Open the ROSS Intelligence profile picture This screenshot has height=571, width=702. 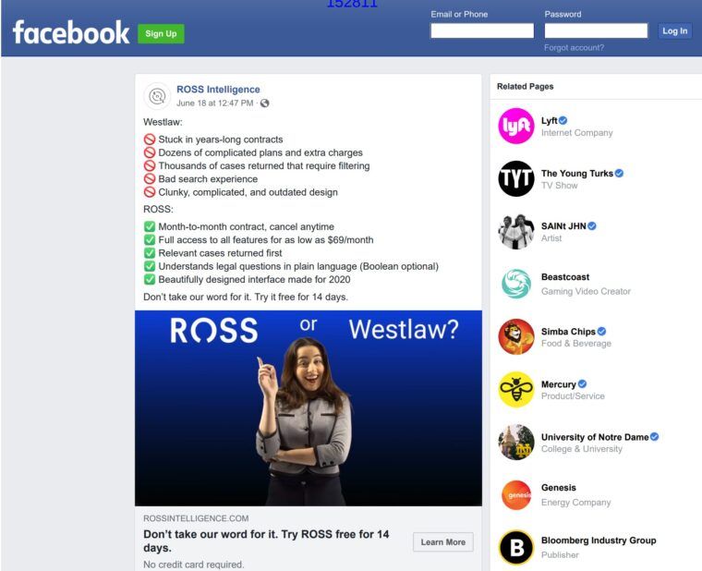pyautogui.click(x=157, y=96)
